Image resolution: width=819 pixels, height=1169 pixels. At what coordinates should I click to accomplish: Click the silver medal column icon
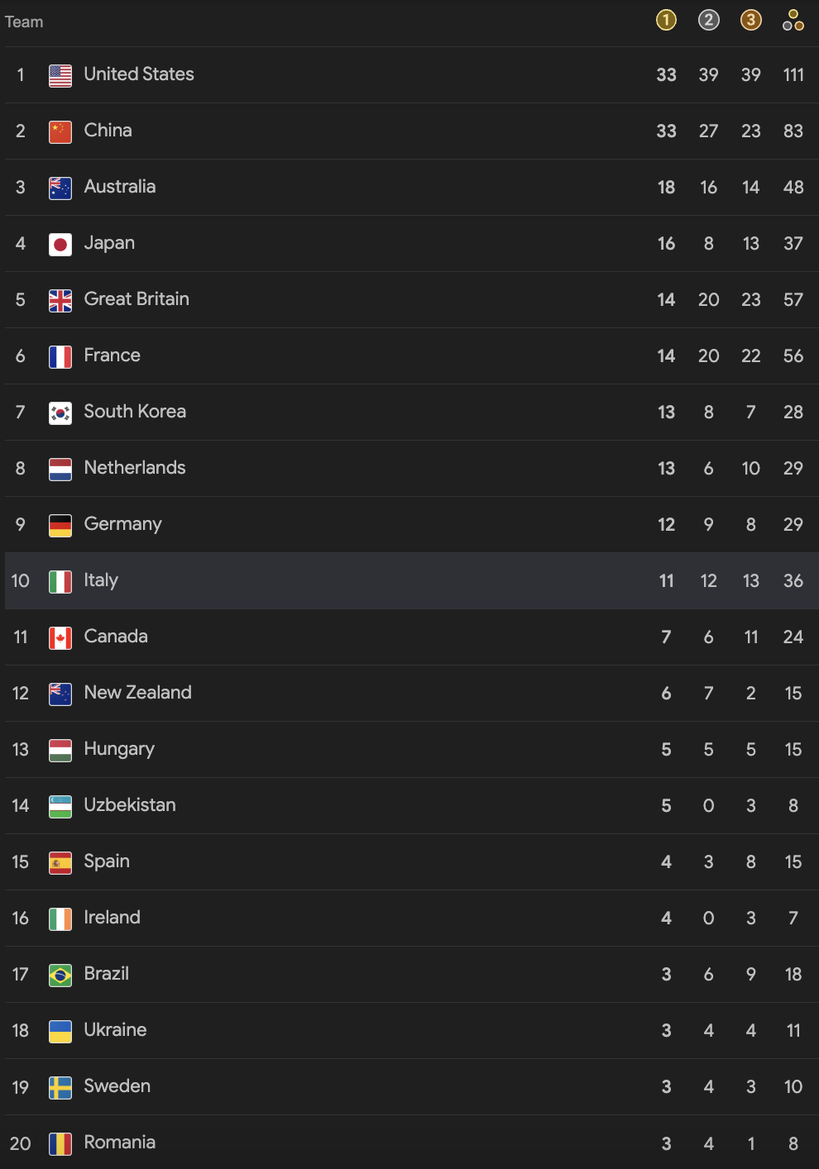pos(709,20)
